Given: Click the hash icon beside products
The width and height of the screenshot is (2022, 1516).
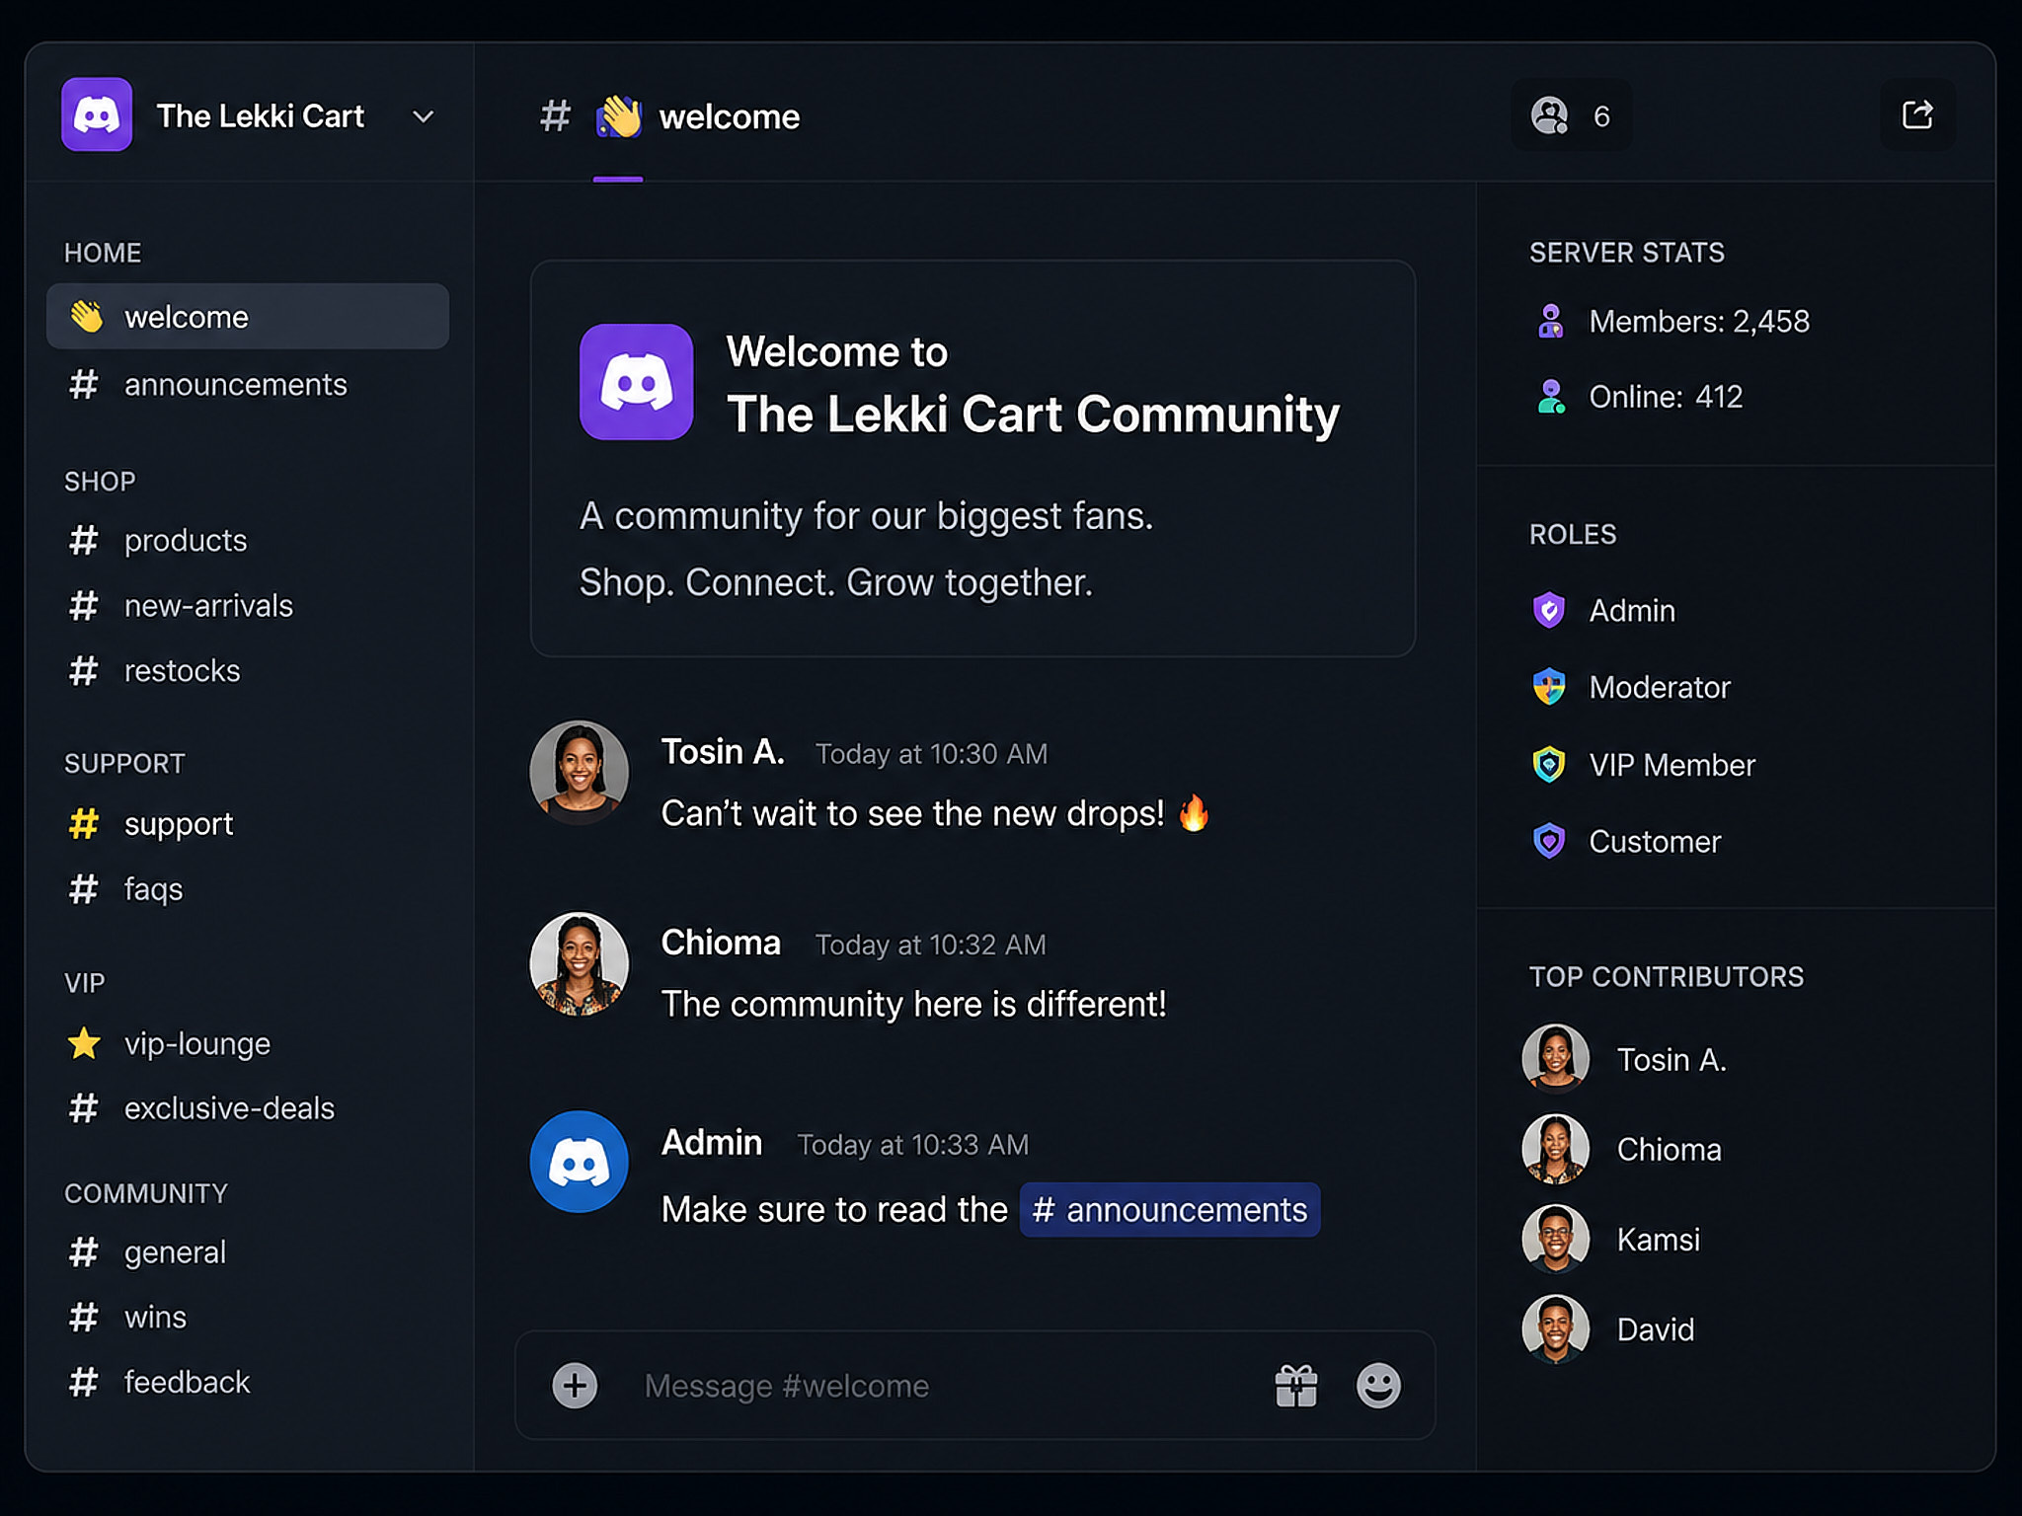Looking at the screenshot, I should click(84, 540).
